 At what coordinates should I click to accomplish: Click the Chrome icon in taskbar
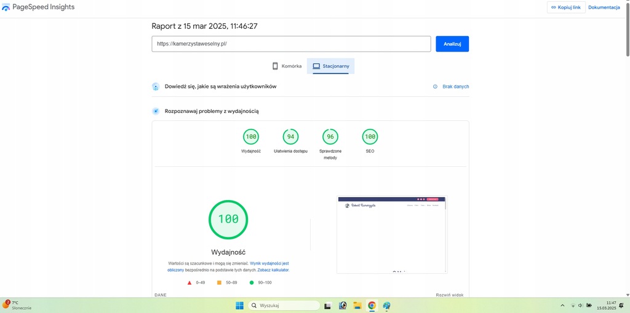372,305
